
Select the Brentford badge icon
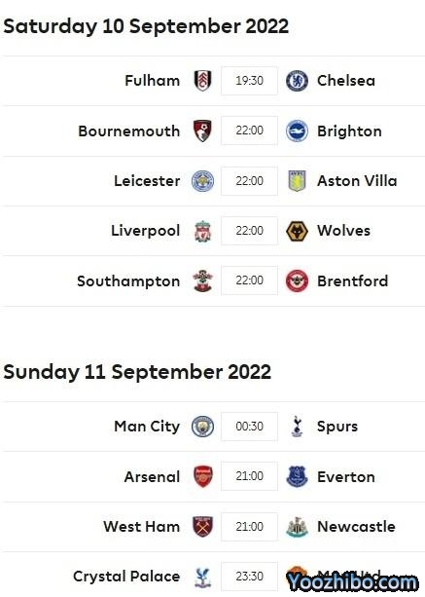pos(297,281)
